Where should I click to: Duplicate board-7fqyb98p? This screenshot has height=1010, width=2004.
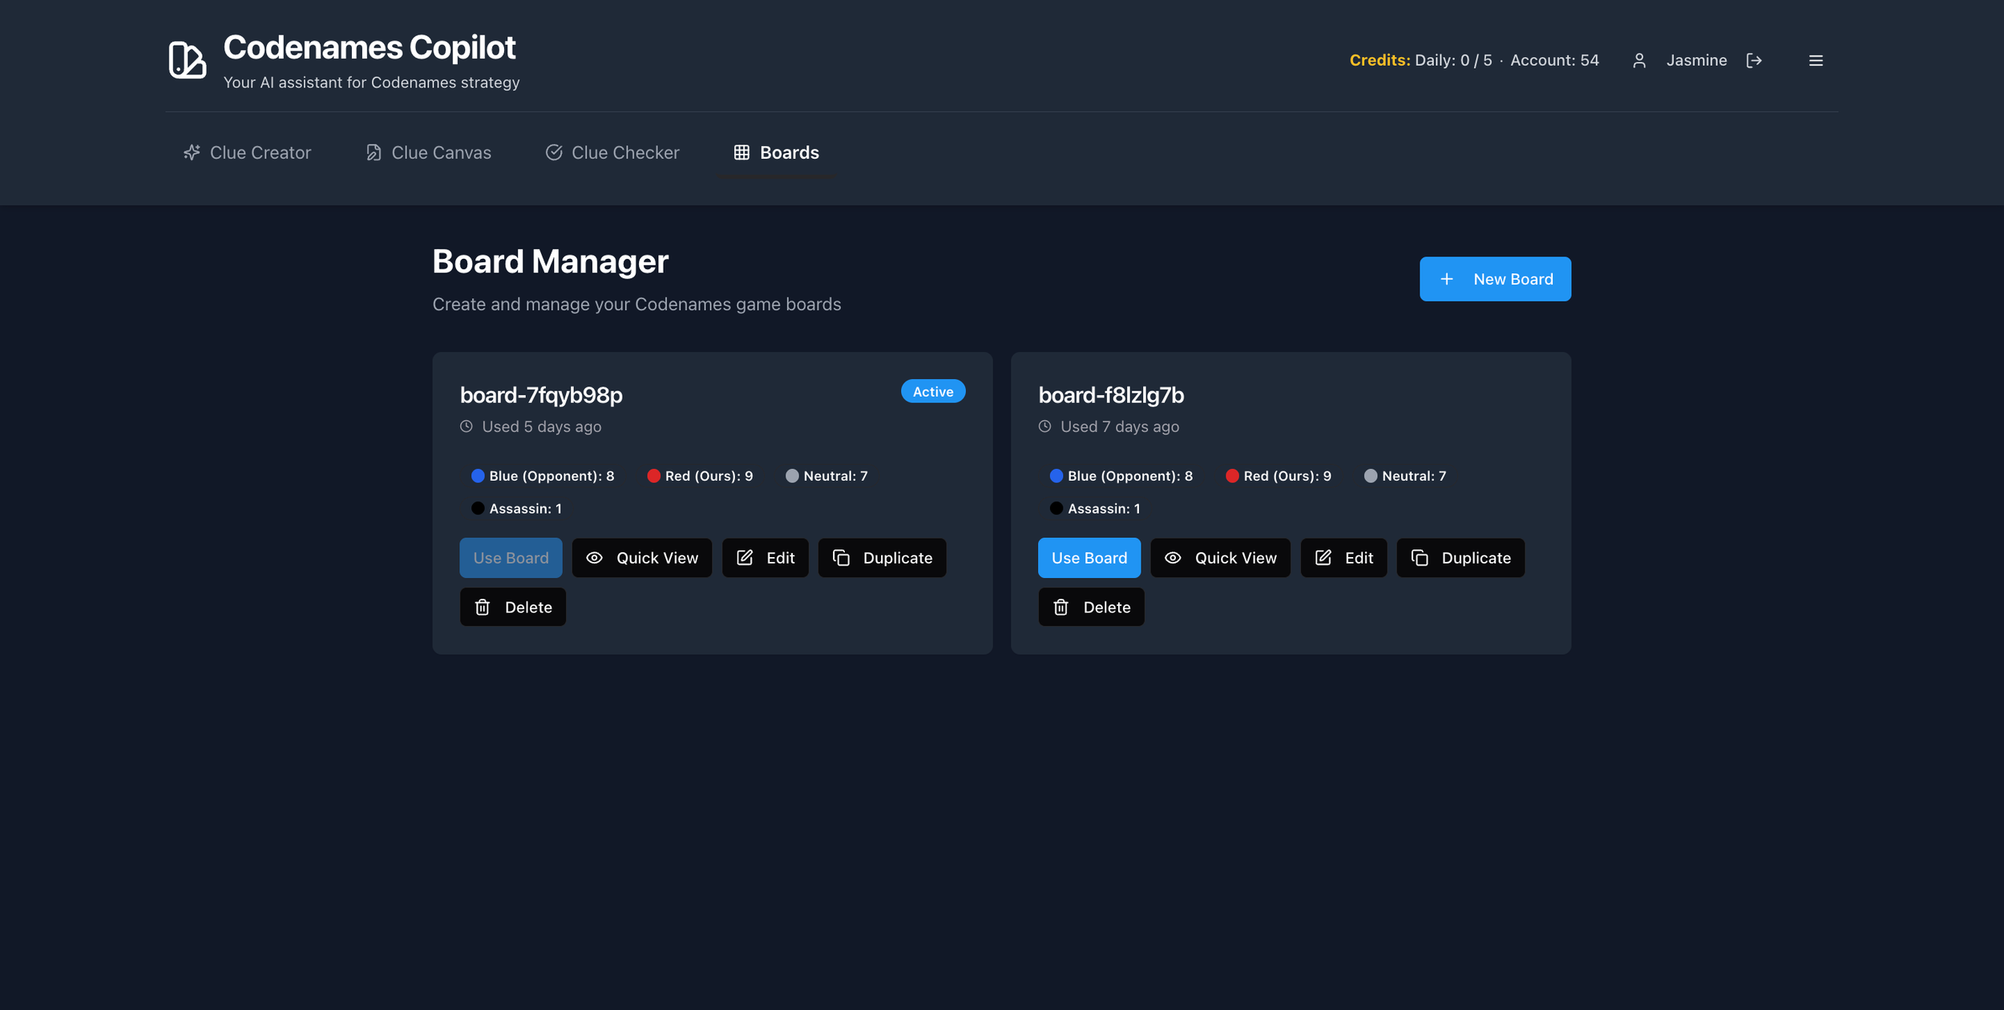[882, 558]
